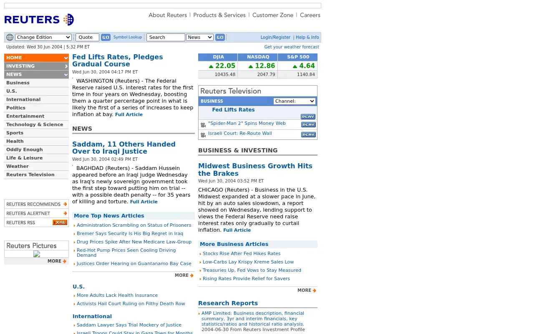Click the XML badge for Reuters RSS
The height and width of the screenshot is (334, 534).
point(60,223)
